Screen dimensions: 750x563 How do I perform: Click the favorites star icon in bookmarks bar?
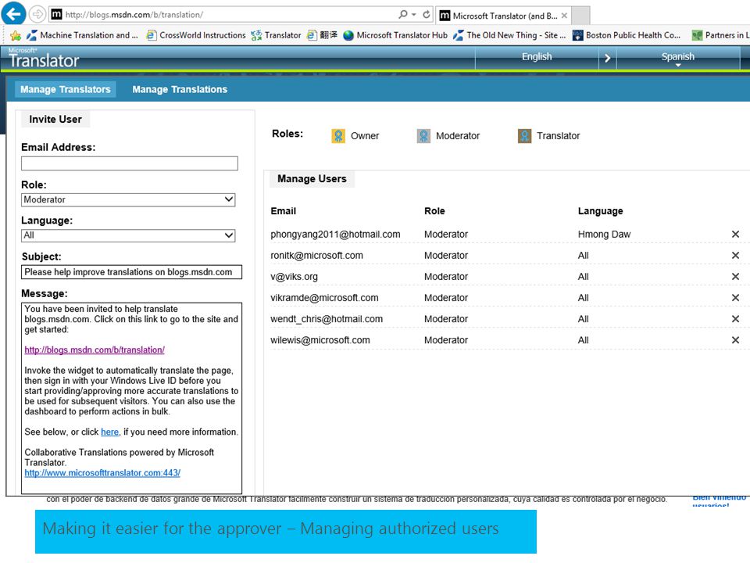(x=16, y=35)
